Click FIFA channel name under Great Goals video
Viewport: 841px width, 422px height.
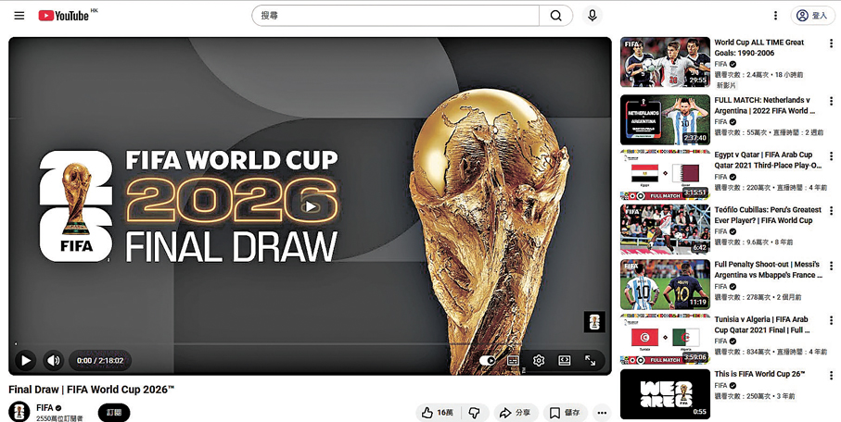pos(720,64)
